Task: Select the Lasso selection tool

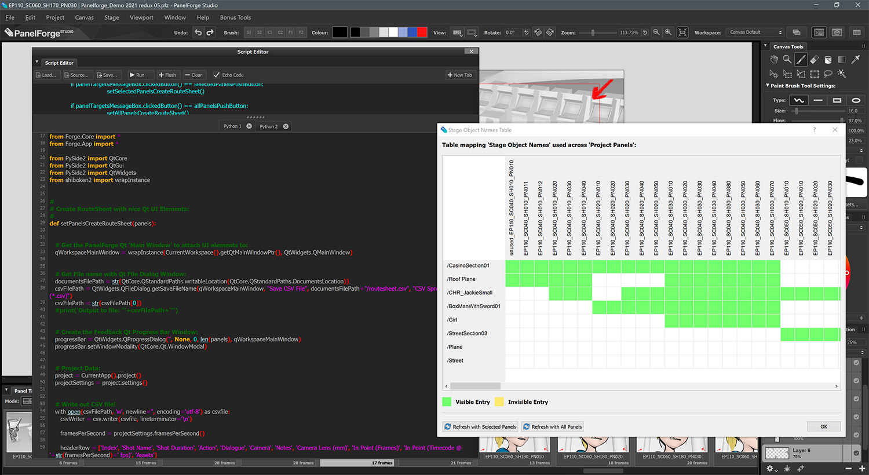Action: (x=828, y=74)
